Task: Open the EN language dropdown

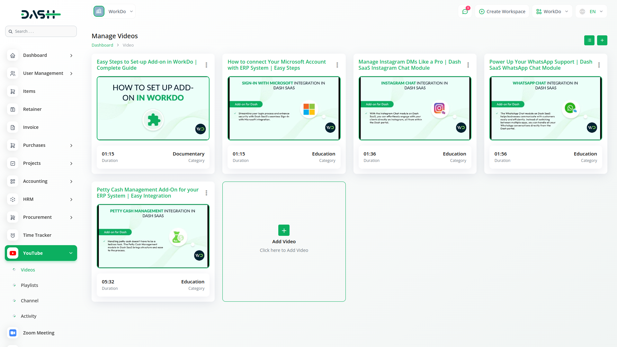Action: tap(591, 12)
